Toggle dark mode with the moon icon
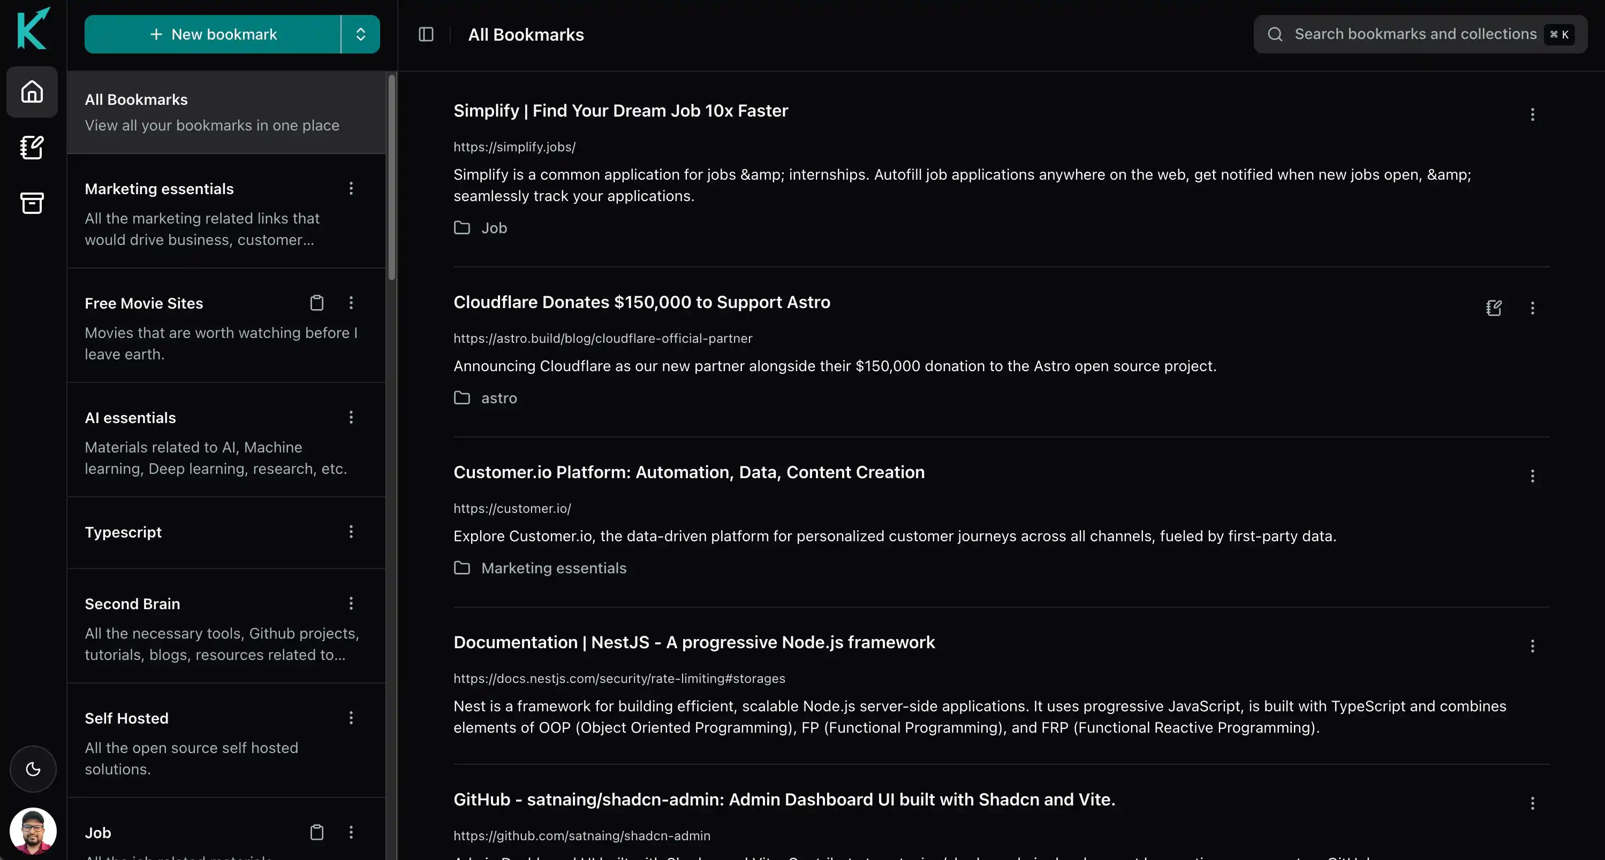1605x860 pixels. point(33,769)
